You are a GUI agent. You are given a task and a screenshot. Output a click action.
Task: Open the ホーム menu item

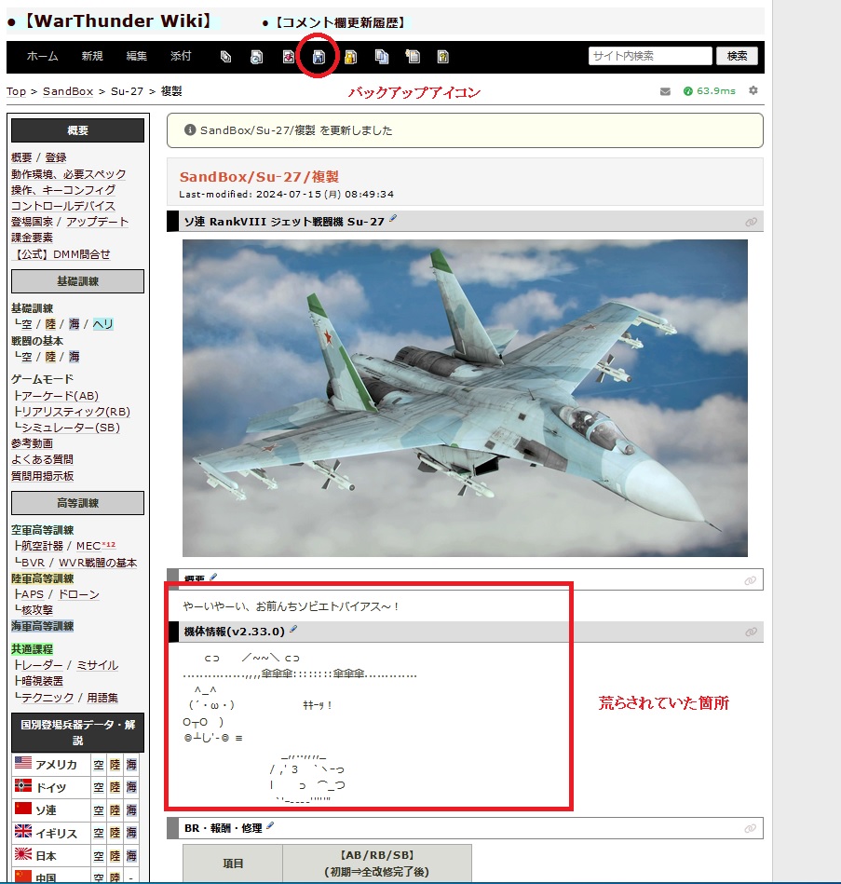click(42, 56)
